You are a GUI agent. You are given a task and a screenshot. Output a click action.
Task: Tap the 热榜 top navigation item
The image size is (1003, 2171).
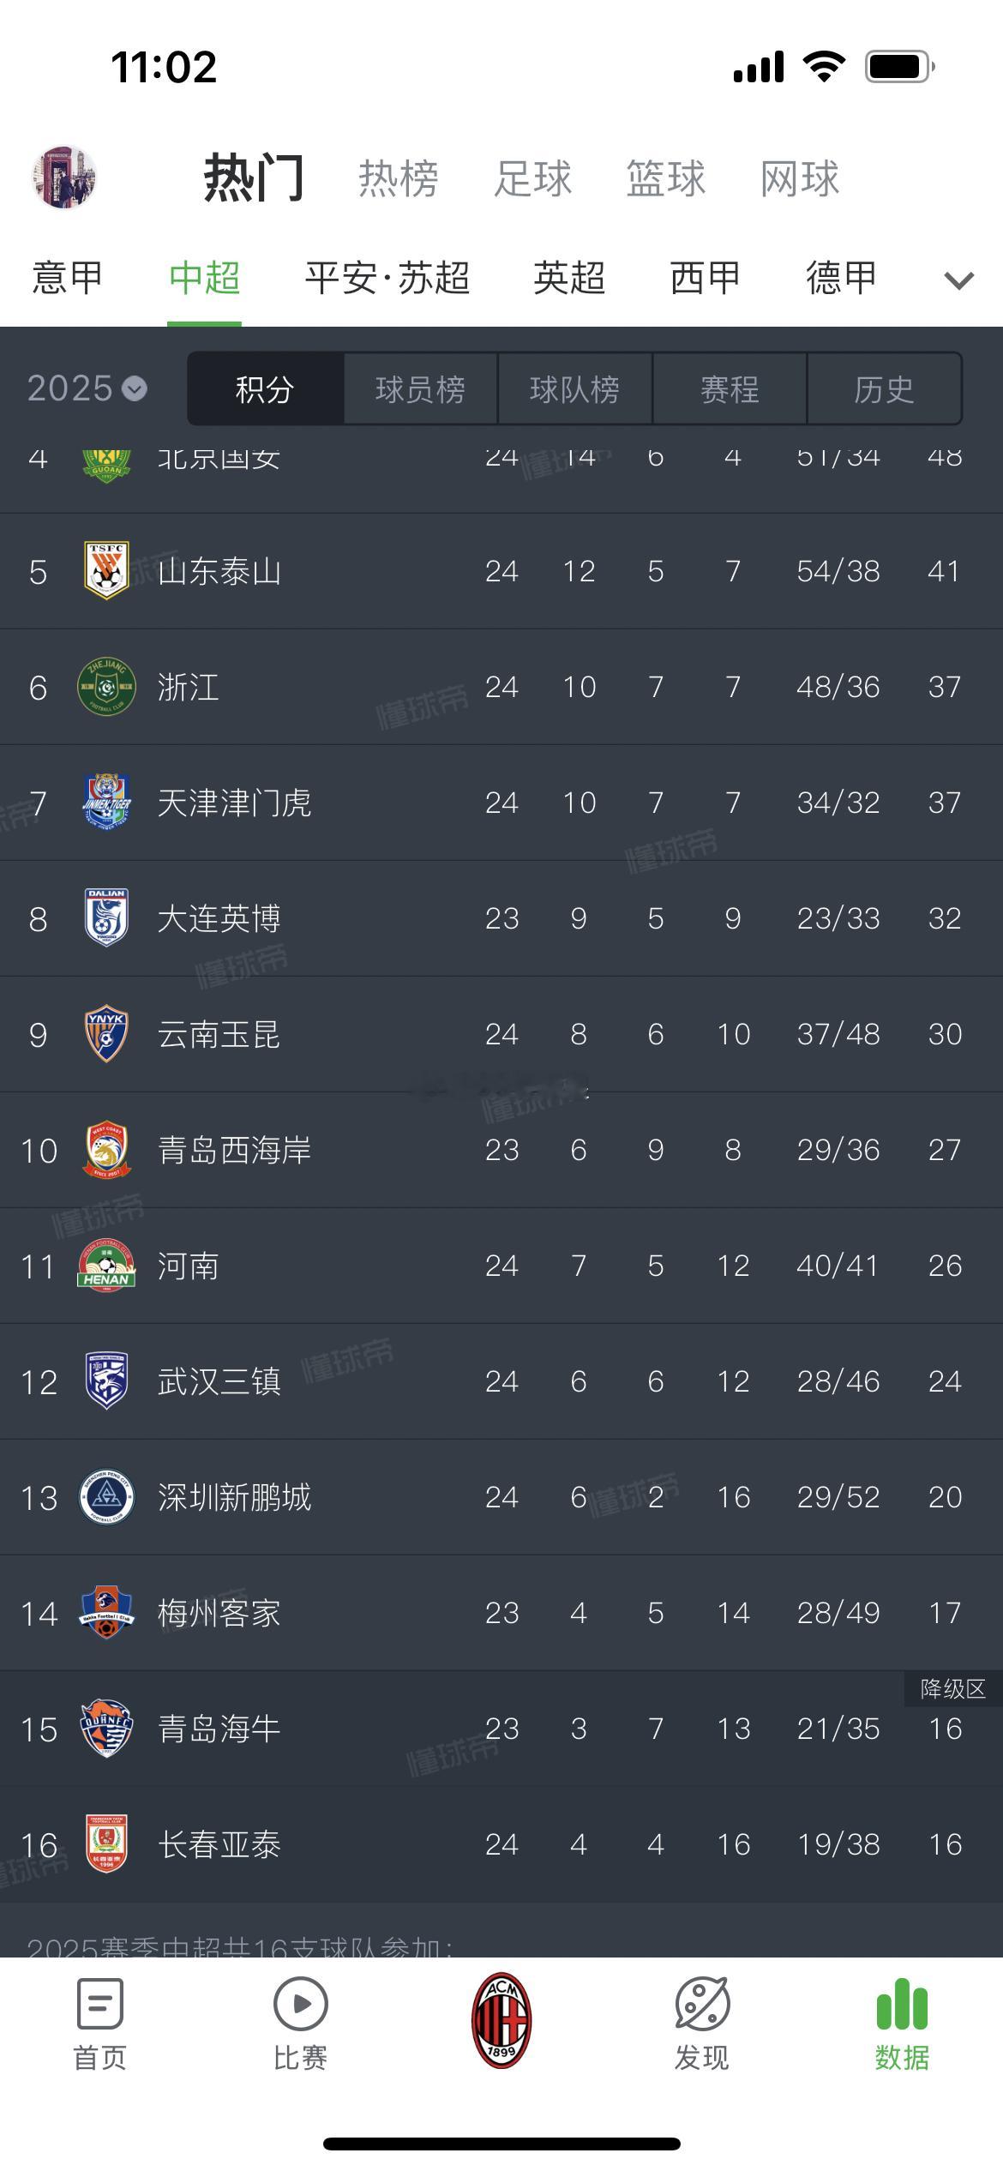[x=398, y=178]
